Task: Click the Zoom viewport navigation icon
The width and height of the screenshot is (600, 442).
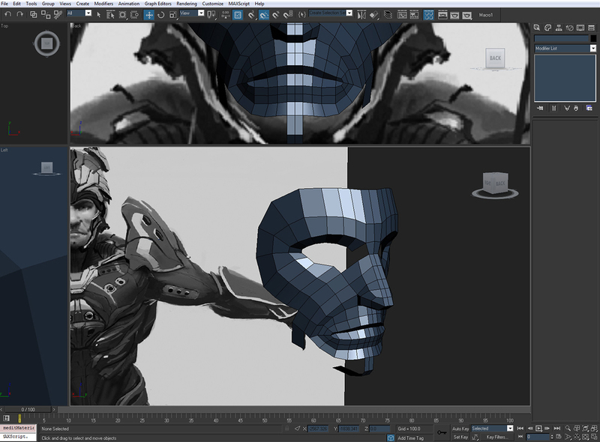Action: pyautogui.click(x=568, y=429)
